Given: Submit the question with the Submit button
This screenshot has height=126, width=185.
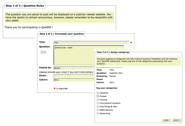Looking at the screenshot, I should [x=176, y=120].
